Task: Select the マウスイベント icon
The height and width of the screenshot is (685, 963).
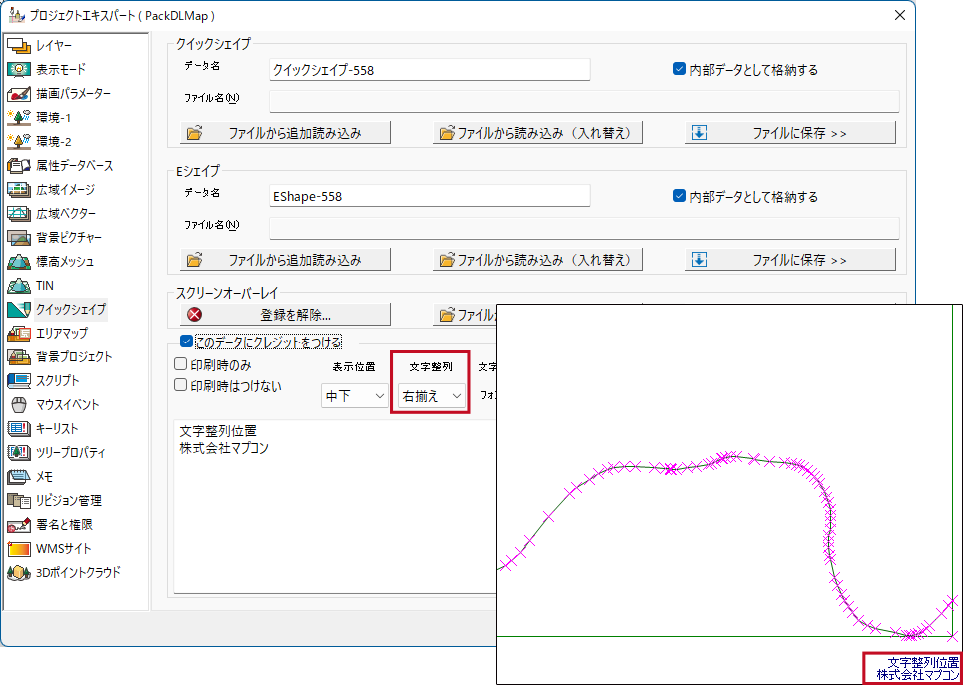Action: coord(18,404)
